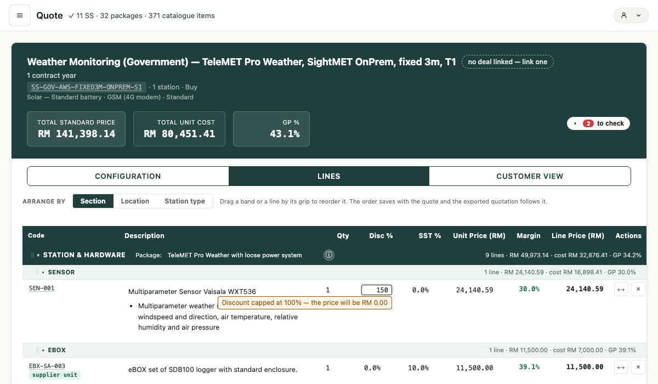Open the EBX-SA-003 item code link

pyautogui.click(x=47, y=366)
